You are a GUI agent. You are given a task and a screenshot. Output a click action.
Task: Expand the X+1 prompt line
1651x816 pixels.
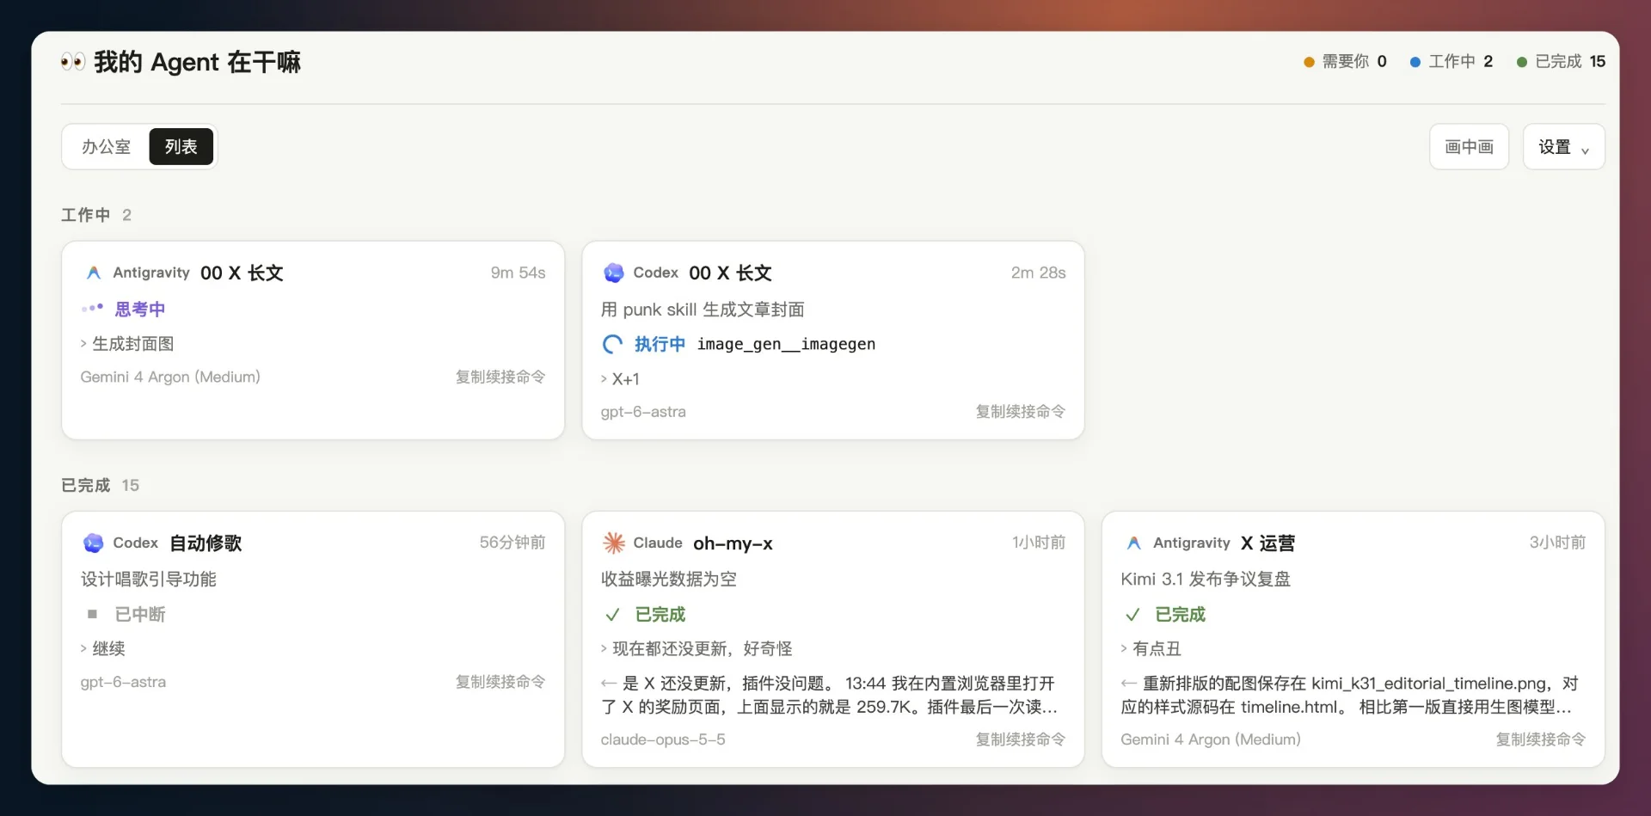point(620,379)
